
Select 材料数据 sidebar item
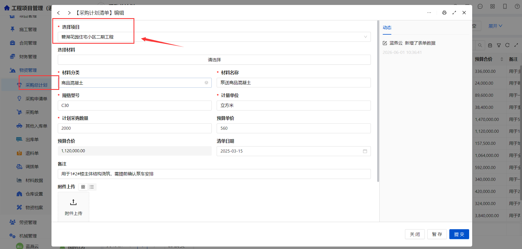(34, 180)
